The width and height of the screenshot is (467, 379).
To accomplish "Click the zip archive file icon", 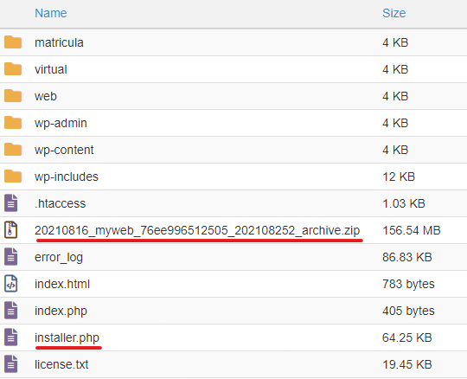I will [10, 229].
